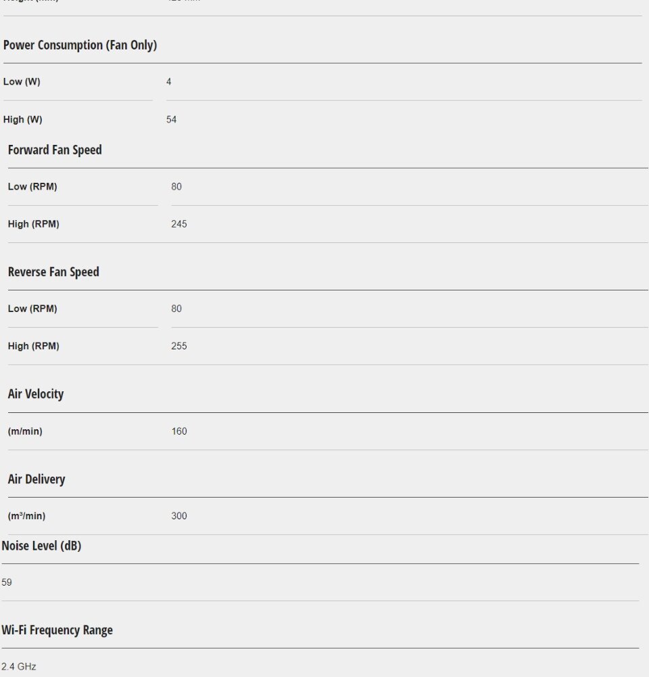Click Low (RPM) under Forward Fan Speed
This screenshot has height=677, width=649.
pos(32,187)
